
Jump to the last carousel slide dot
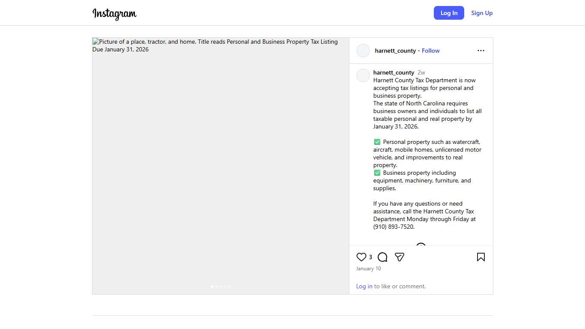pos(229,287)
